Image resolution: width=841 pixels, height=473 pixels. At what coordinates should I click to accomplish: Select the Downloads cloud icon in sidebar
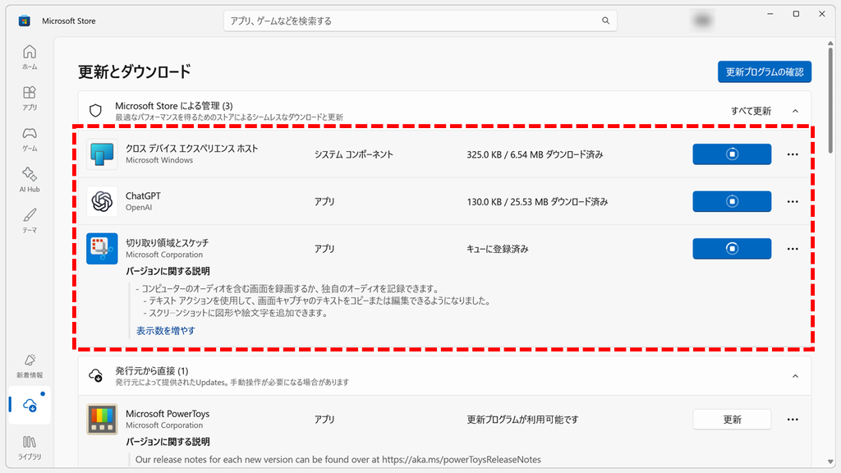pos(30,406)
